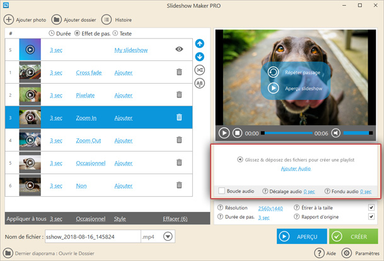Change Non transition on slide 6
This screenshot has height=261, width=384.
(81, 186)
